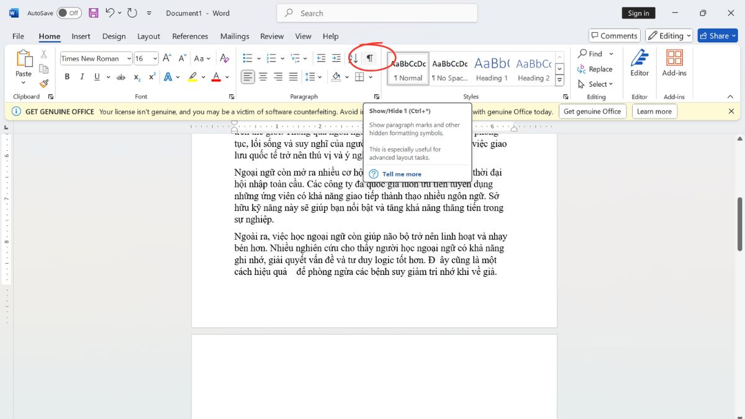Screen dimensions: 745x419
Task: Dismiss the genuine Office notification bar
Action: pos(731,111)
